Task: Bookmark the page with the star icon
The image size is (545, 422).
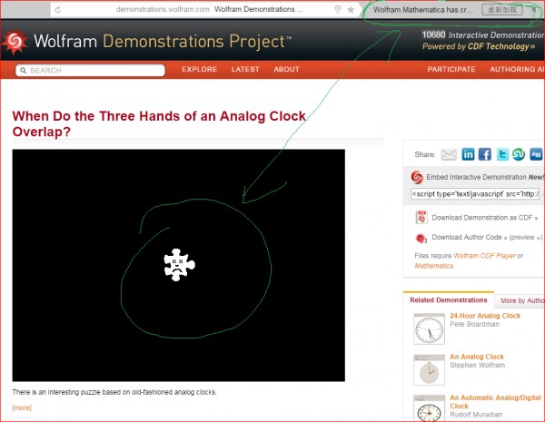Action: (x=351, y=10)
